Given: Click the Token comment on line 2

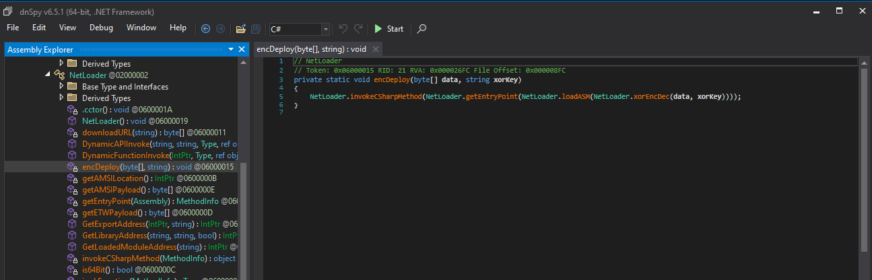Looking at the screenshot, I should (430, 71).
